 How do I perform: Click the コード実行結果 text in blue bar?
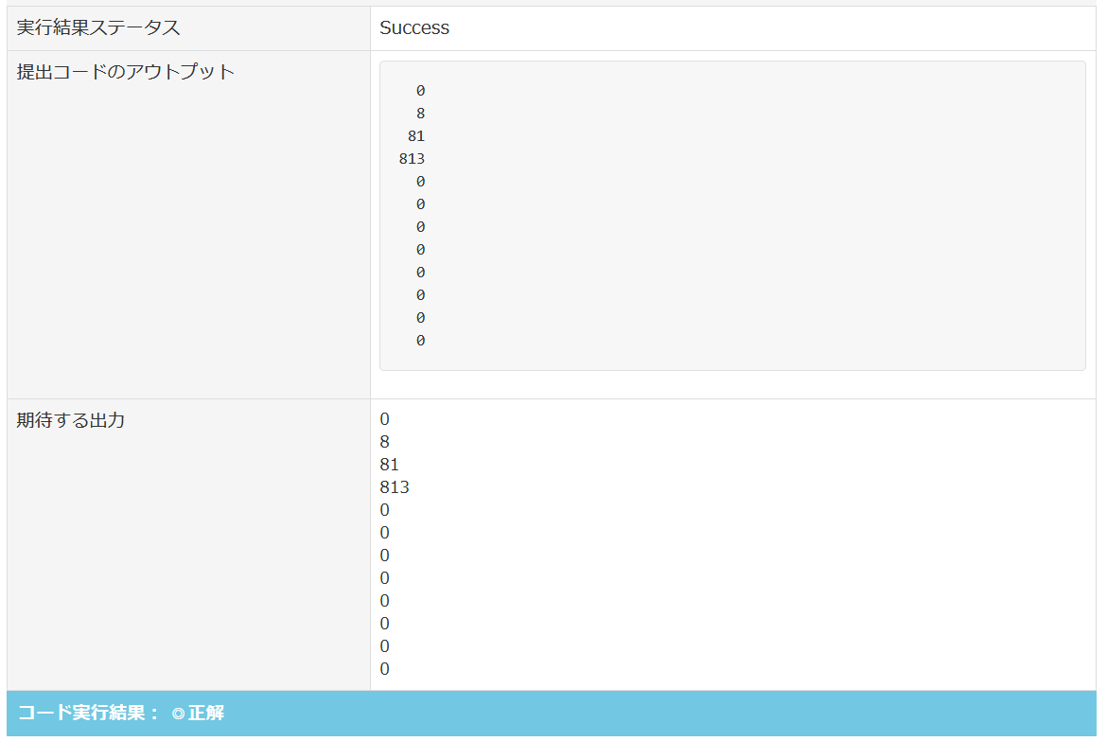point(83,714)
